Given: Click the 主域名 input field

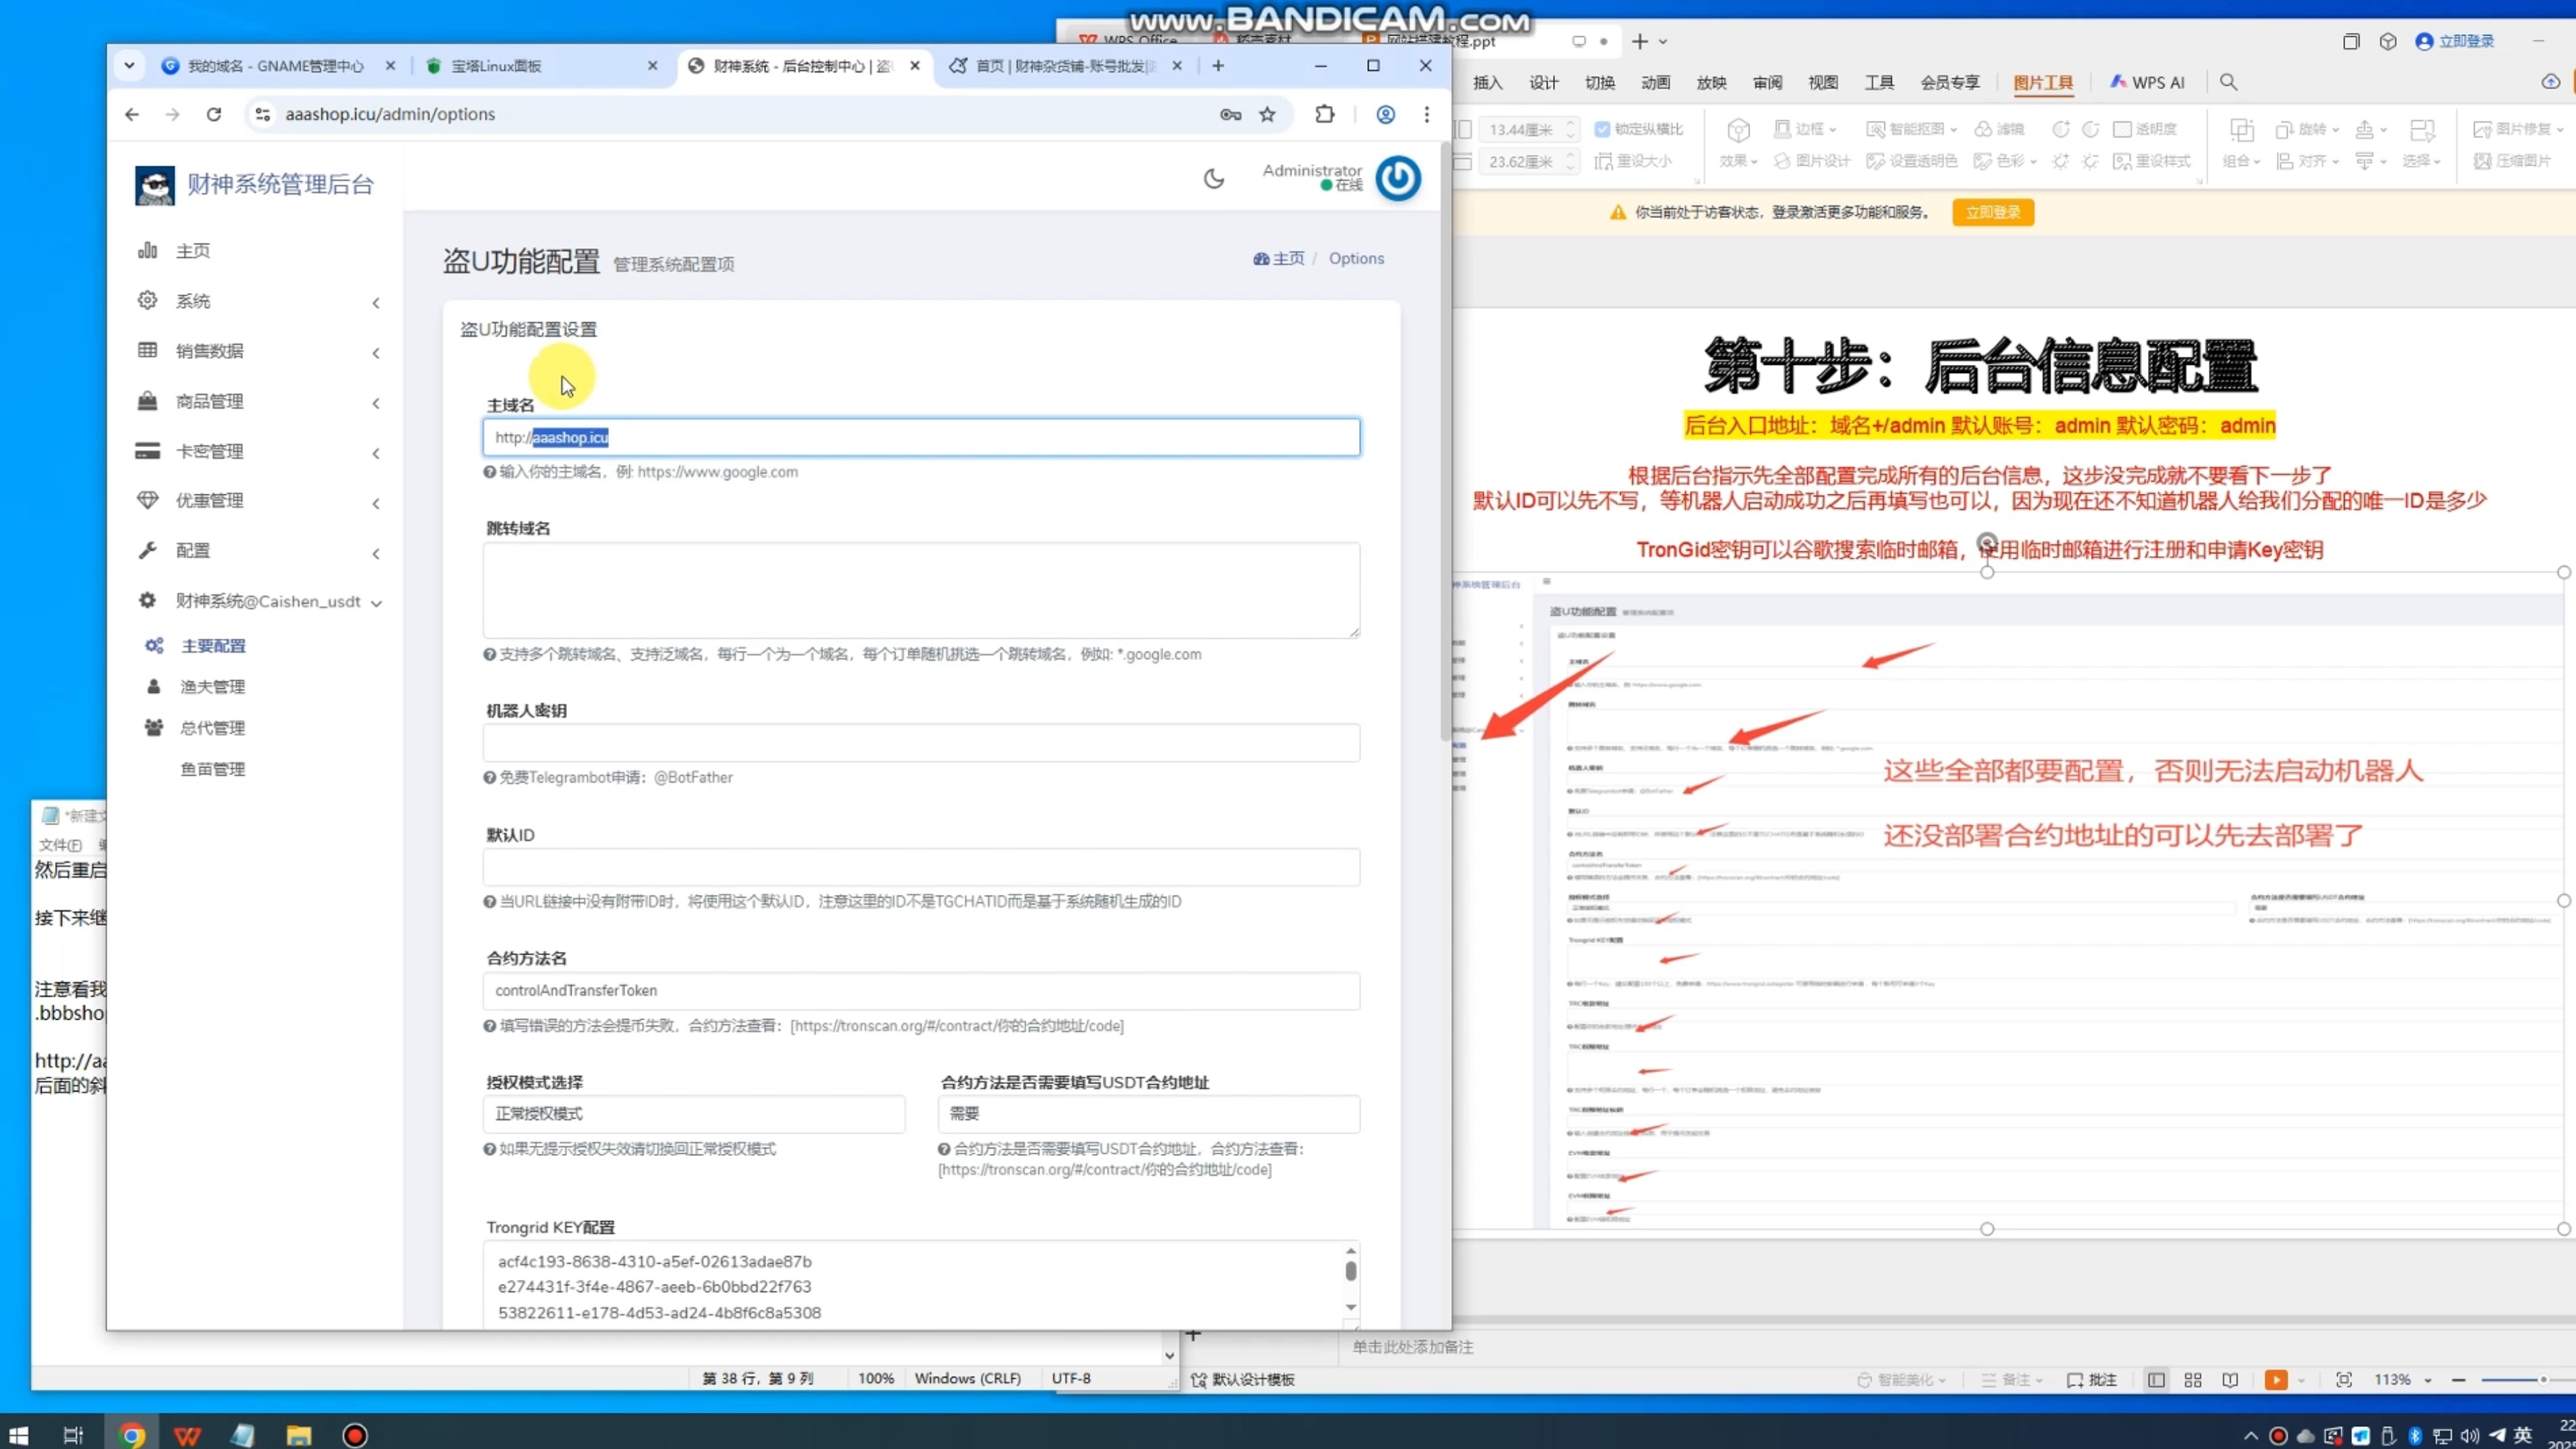Looking at the screenshot, I should coord(921,437).
